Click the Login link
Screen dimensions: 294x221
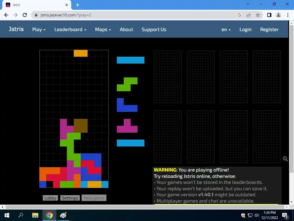coord(245,30)
